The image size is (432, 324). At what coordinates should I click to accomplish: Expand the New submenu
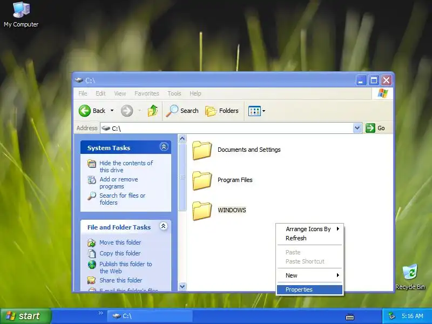click(338, 275)
